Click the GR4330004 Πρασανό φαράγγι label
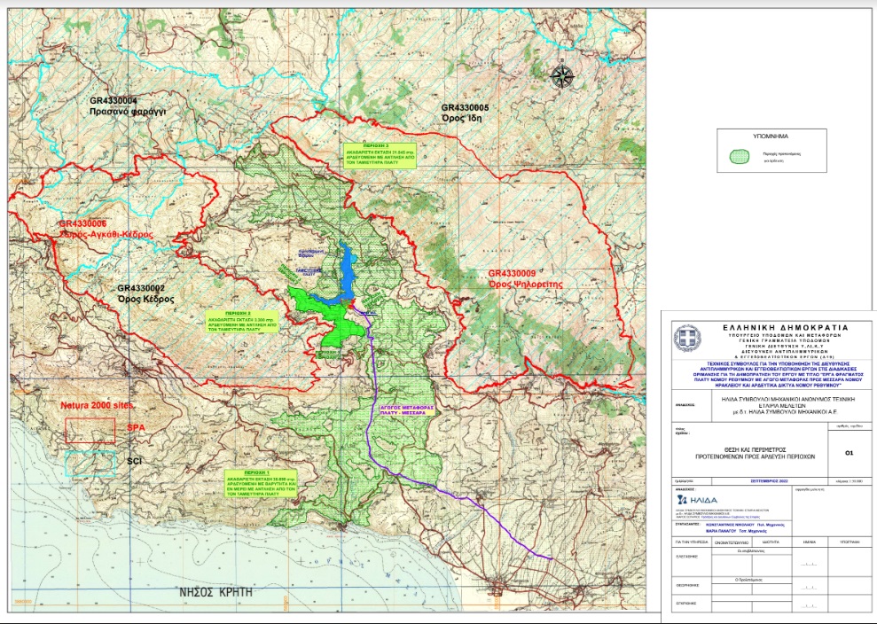 (128, 106)
